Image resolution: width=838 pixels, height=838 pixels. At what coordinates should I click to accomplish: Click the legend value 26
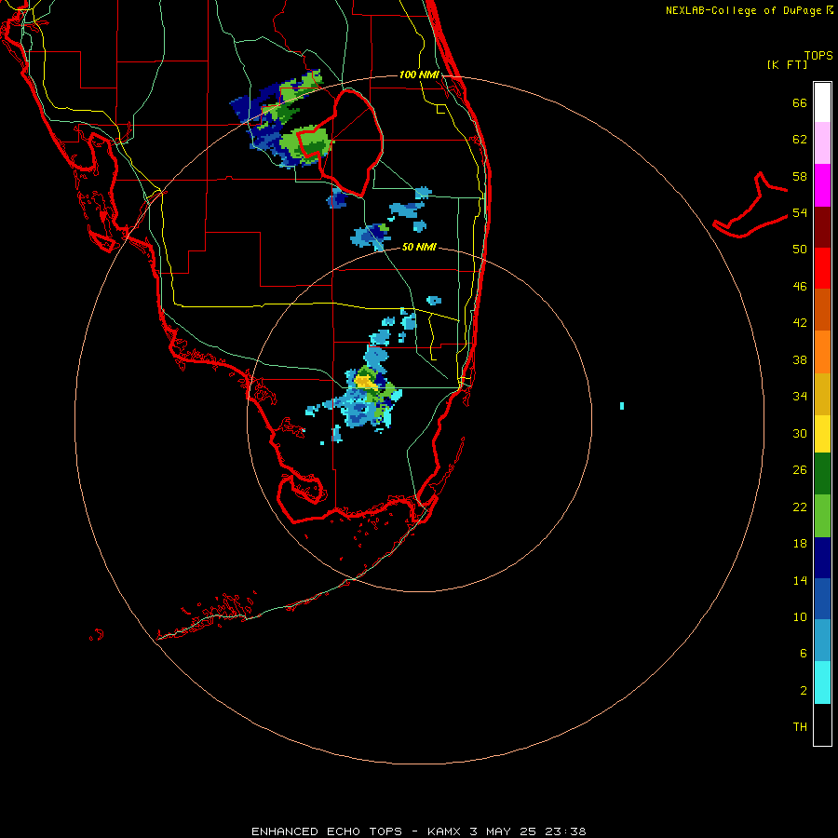[800, 470]
